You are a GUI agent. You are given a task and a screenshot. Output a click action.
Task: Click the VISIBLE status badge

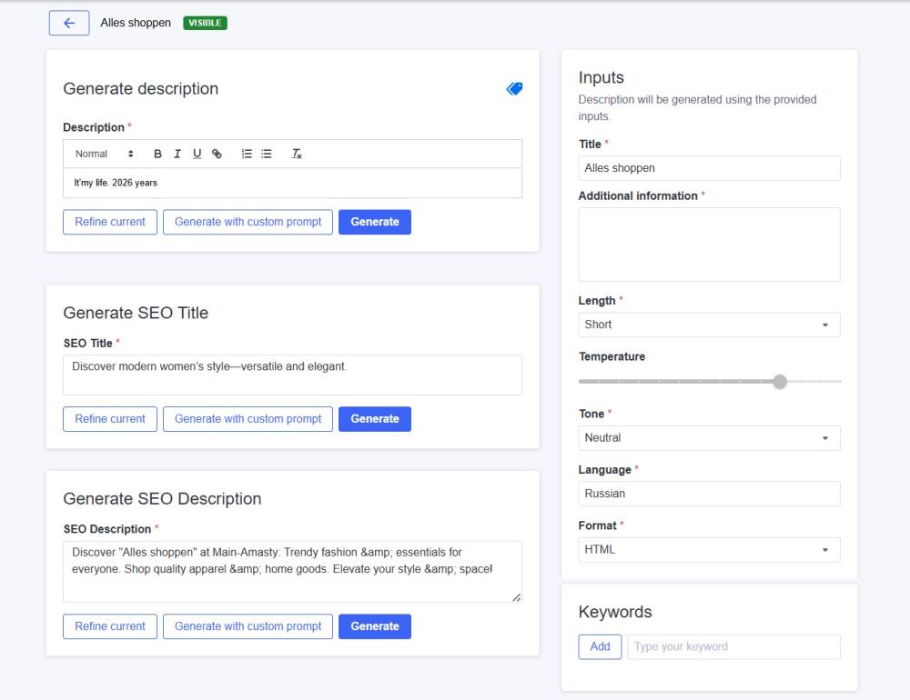(x=205, y=24)
